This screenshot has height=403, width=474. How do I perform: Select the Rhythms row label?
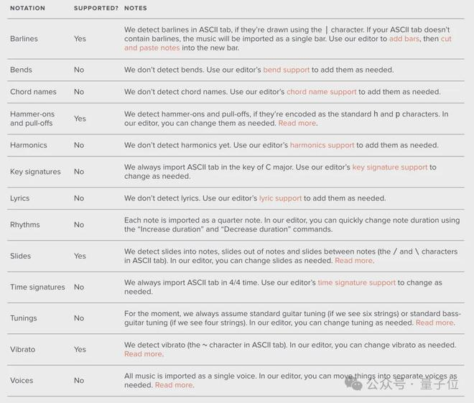(25, 225)
